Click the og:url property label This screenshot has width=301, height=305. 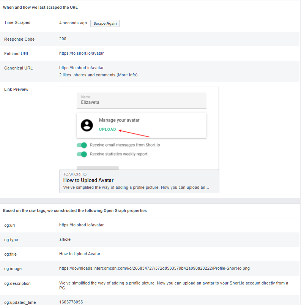tap(9, 225)
